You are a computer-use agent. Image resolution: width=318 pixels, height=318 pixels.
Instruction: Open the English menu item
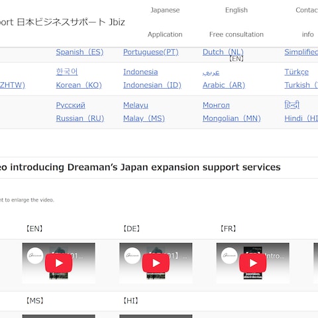point(237,10)
